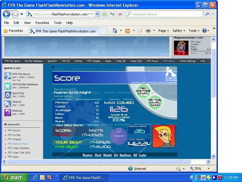Viewport: 242px width, 182px height.
Task: Click the FFR The Game sidebar icon
Action: click(x=8, y=76)
